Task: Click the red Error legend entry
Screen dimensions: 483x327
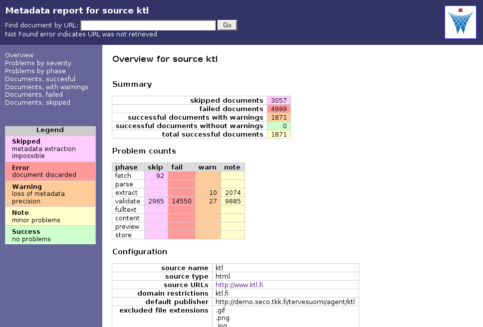Action: pyautogui.click(x=50, y=171)
